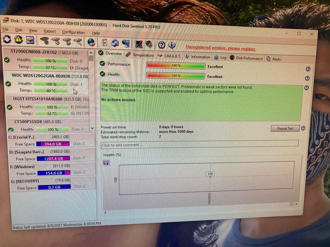This screenshot has height=247, width=330.
Task: Switch to the S.M.A.R.T. tab
Action: [169, 56]
